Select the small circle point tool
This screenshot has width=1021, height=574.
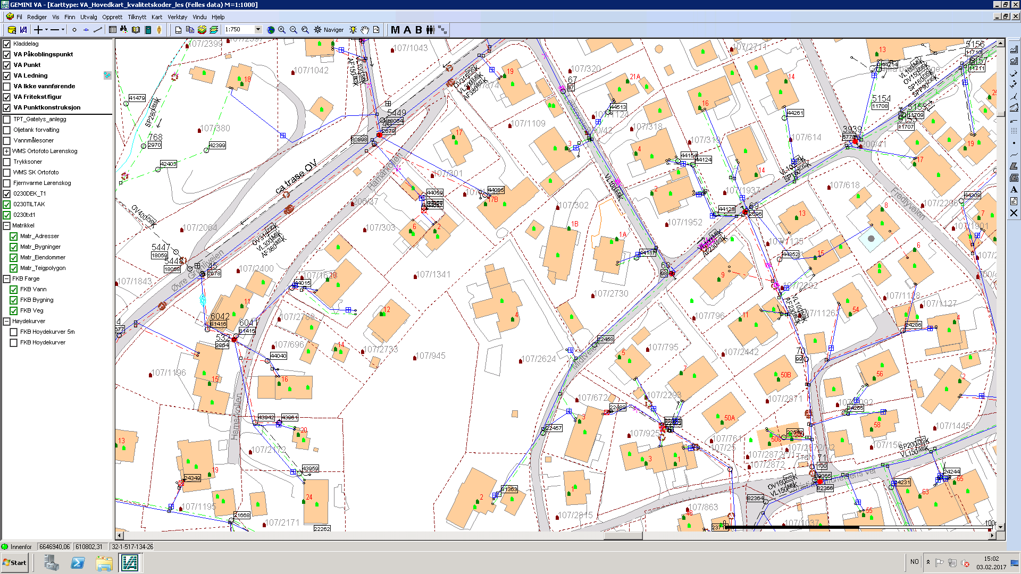click(x=74, y=30)
